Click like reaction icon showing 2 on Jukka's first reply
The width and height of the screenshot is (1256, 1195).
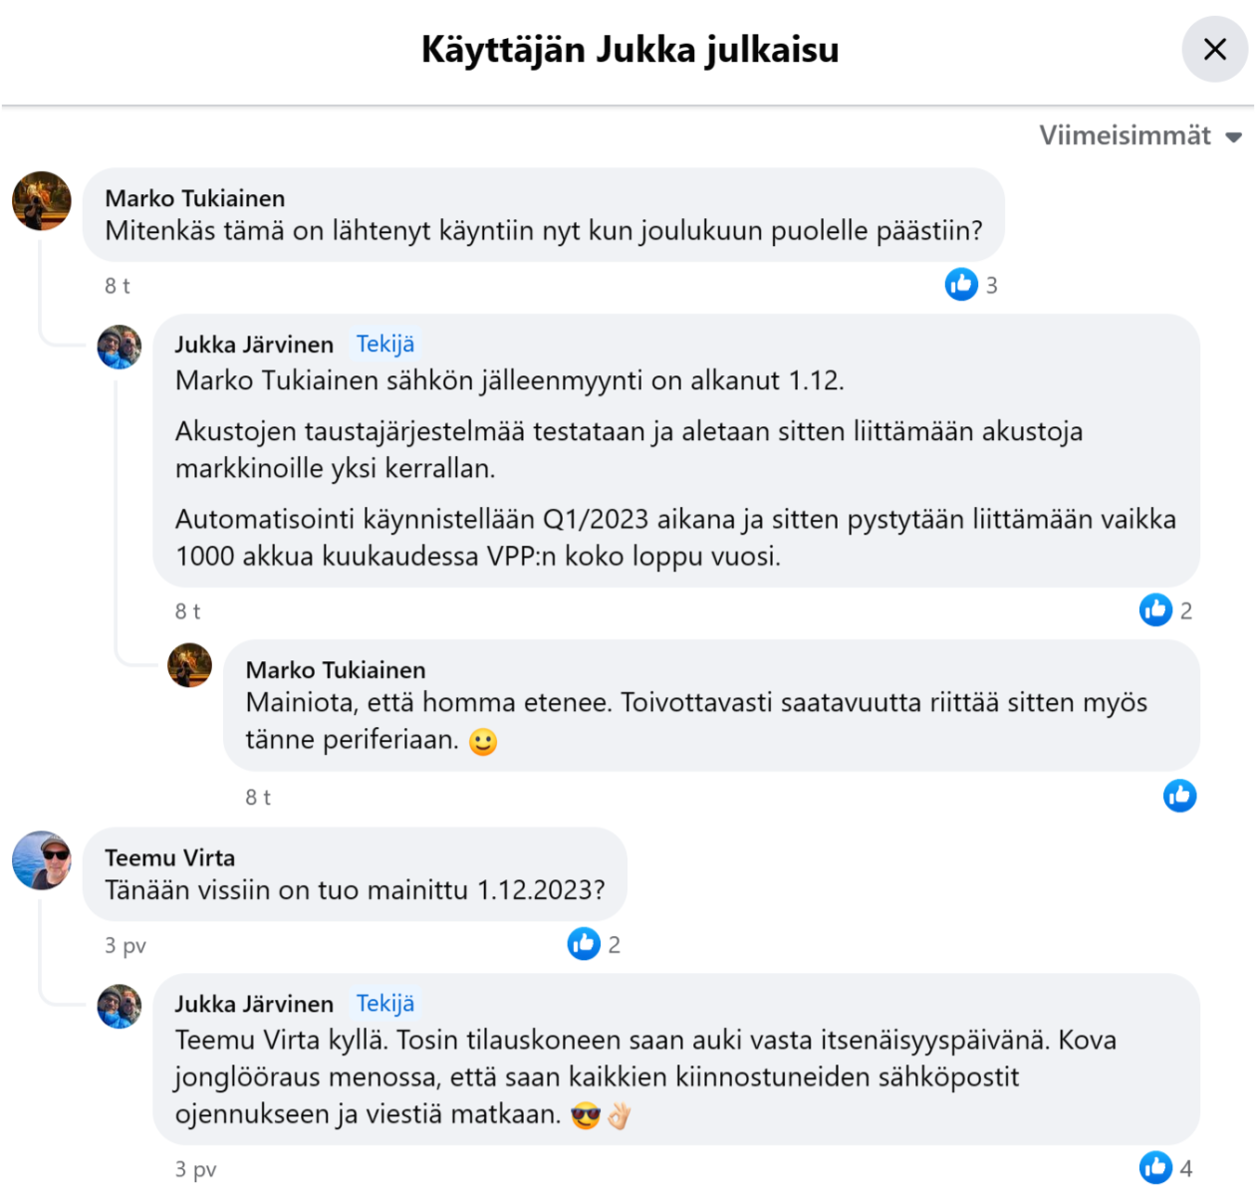1155,609
